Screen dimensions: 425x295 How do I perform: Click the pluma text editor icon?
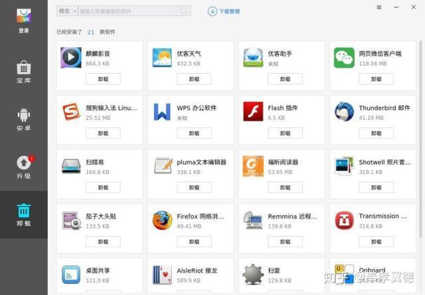click(163, 165)
